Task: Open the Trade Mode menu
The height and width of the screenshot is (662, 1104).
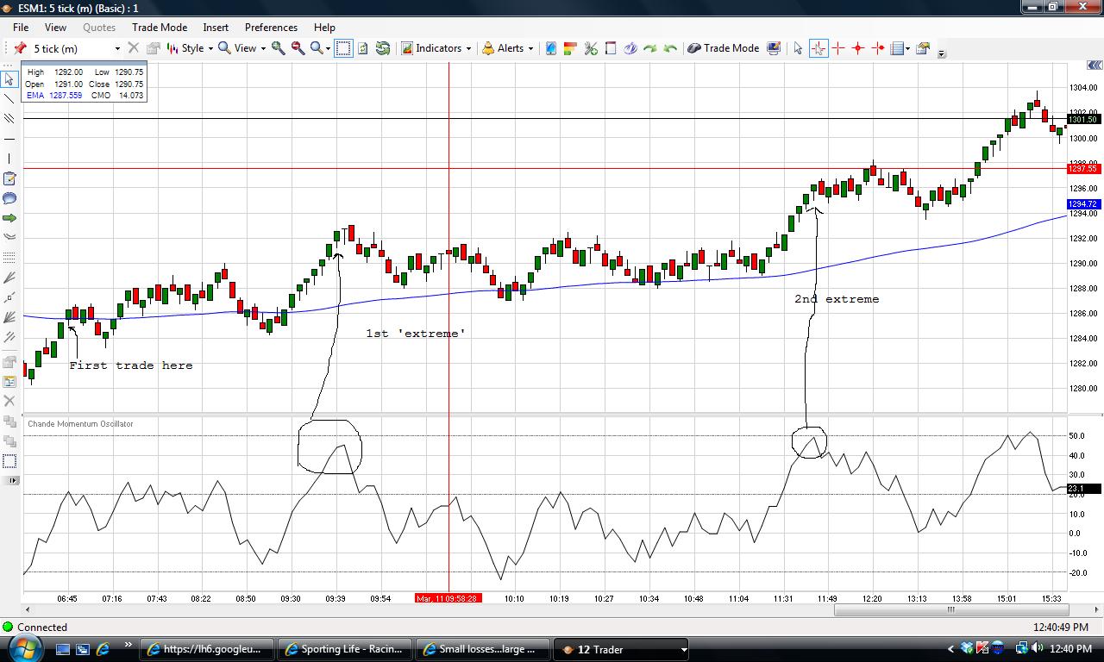Action: (160, 28)
